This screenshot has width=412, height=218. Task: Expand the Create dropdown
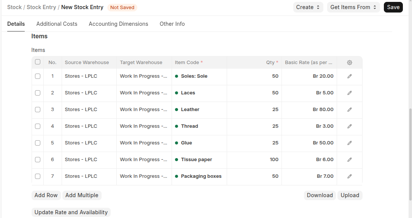pos(308,7)
